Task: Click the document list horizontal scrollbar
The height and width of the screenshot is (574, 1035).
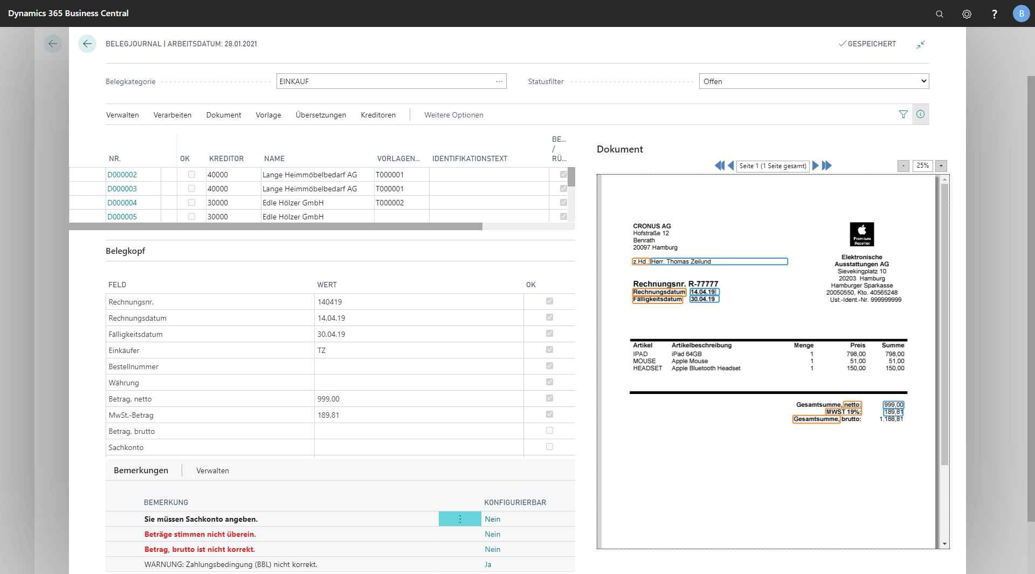Action: point(276,226)
